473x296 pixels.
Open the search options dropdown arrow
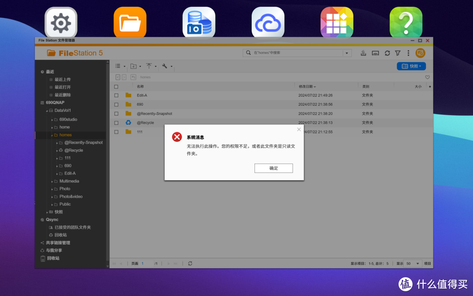click(347, 53)
